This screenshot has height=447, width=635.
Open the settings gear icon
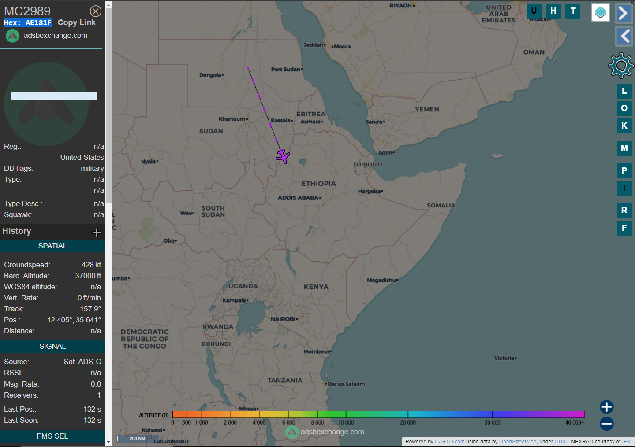pos(621,66)
